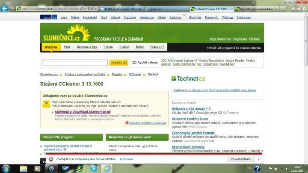Dismiss the virus notification bar
Screen dimensions: 308x173
[259, 159]
